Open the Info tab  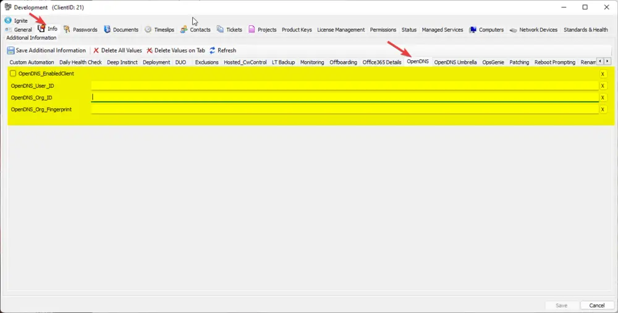tap(48, 29)
